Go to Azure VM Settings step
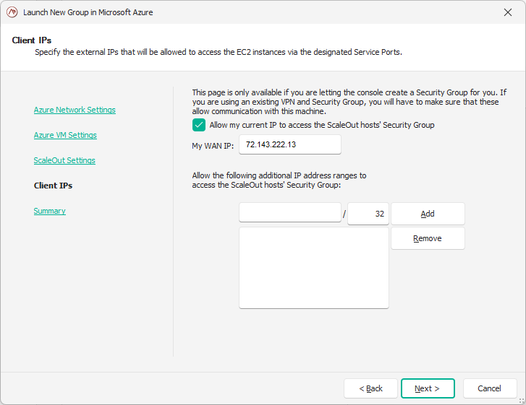The height and width of the screenshot is (405, 526). (x=65, y=135)
